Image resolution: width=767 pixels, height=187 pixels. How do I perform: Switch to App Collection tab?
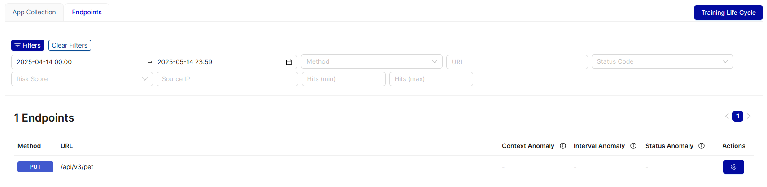tap(34, 12)
